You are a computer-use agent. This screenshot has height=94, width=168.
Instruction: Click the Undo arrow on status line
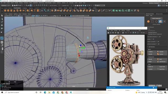click(x=19, y=5)
